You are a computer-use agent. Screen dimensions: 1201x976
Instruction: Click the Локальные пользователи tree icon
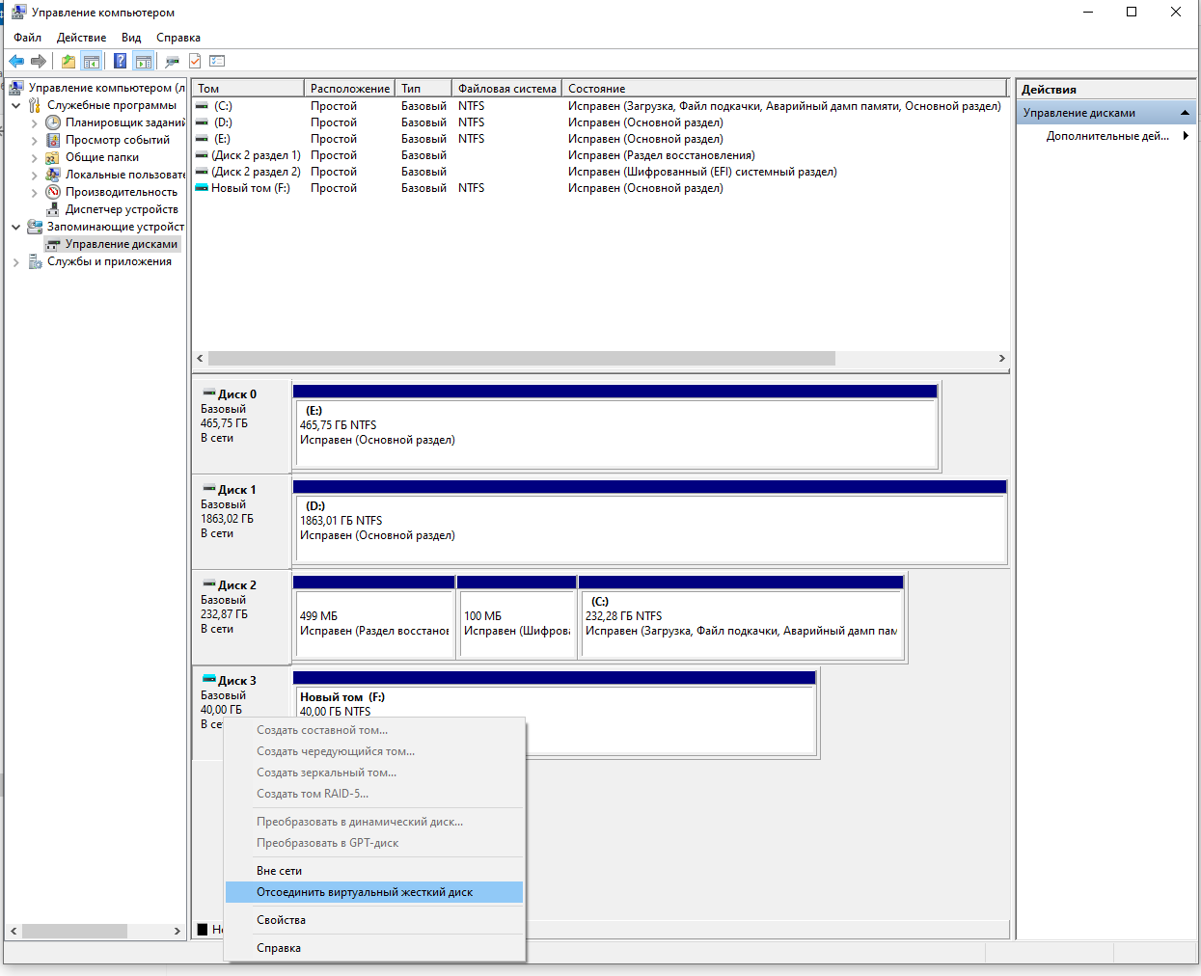pos(53,175)
